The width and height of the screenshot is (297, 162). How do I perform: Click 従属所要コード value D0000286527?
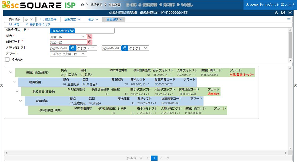tap(164, 84)
